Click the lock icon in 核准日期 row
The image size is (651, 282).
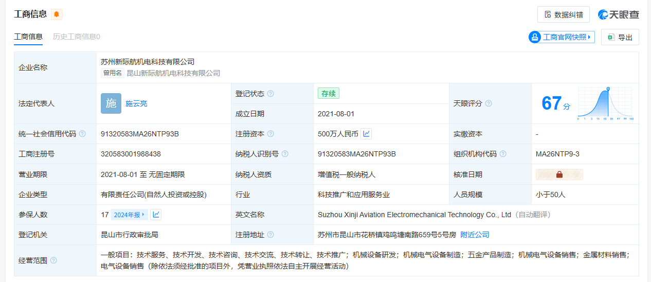(x=559, y=174)
